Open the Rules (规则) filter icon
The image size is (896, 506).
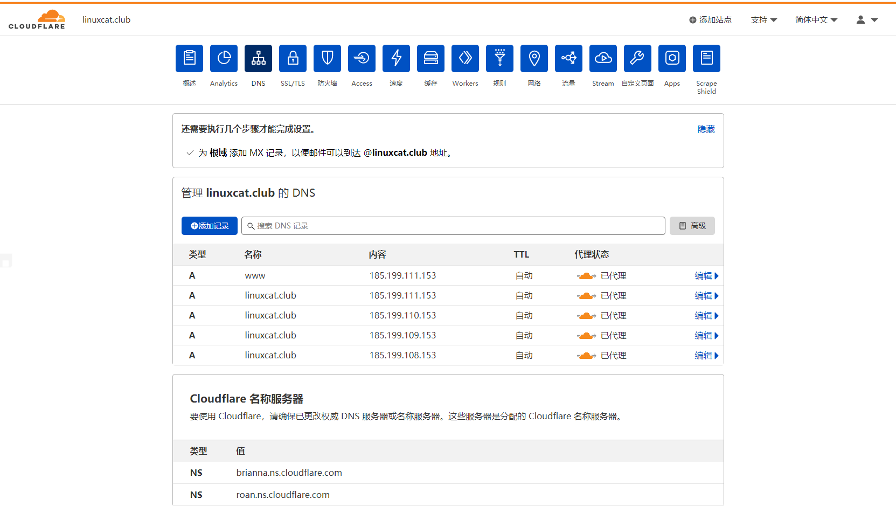pyautogui.click(x=499, y=58)
